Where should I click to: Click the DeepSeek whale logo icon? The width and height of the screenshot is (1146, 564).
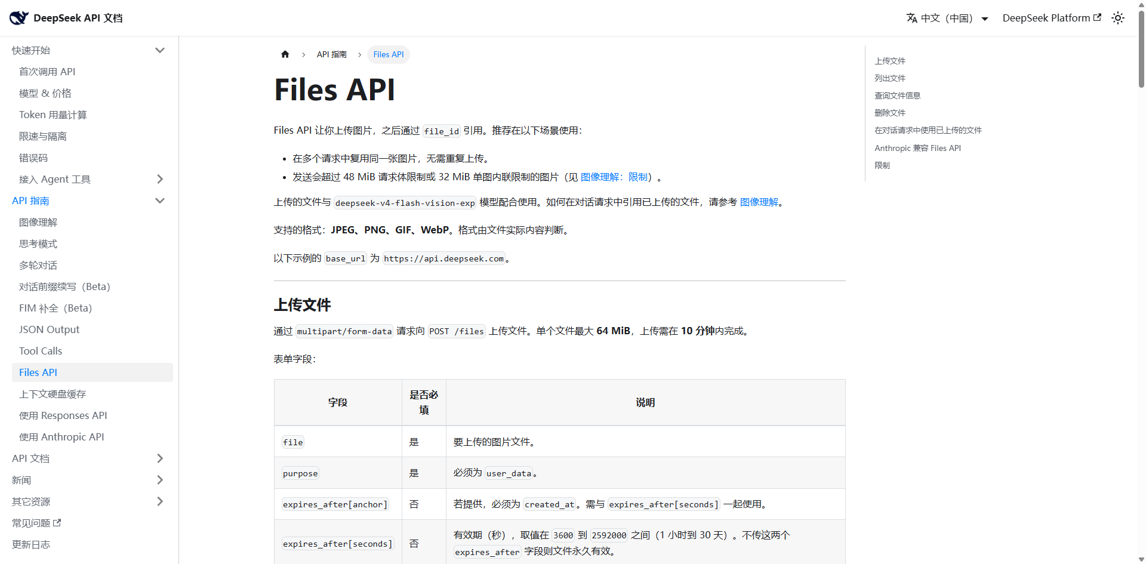19,18
